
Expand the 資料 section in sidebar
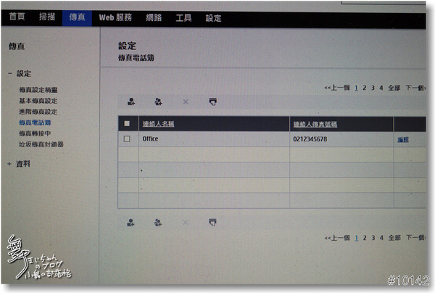click(x=9, y=164)
